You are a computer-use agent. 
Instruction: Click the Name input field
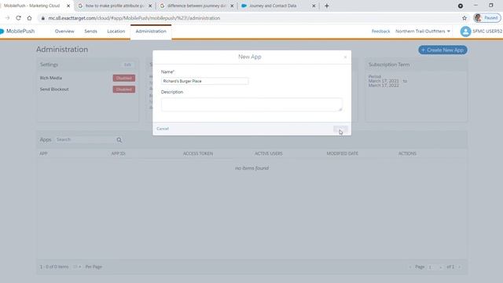click(204, 81)
